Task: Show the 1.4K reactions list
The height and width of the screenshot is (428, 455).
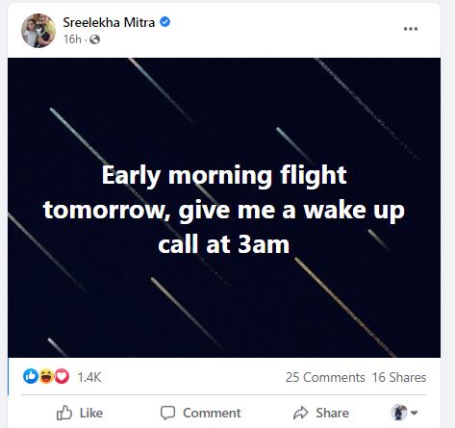Action: tap(89, 377)
